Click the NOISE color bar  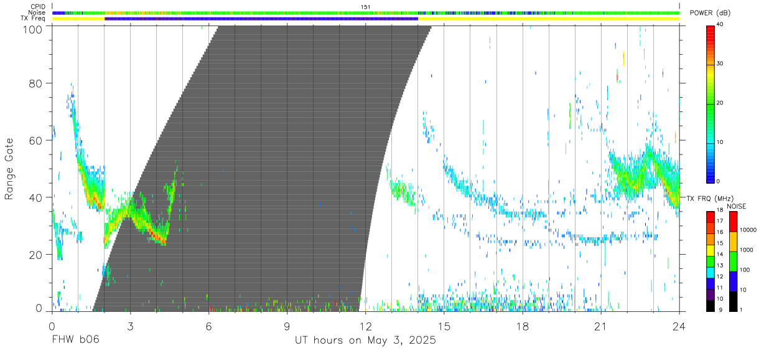point(733,260)
